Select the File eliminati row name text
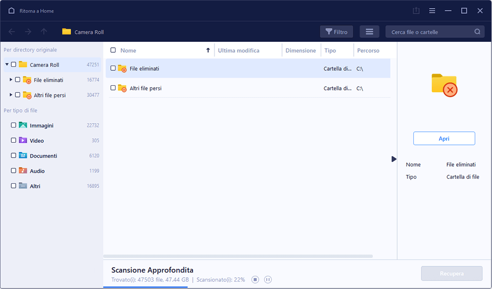Viewport: 492px width, 289px height. pos(144,68)
